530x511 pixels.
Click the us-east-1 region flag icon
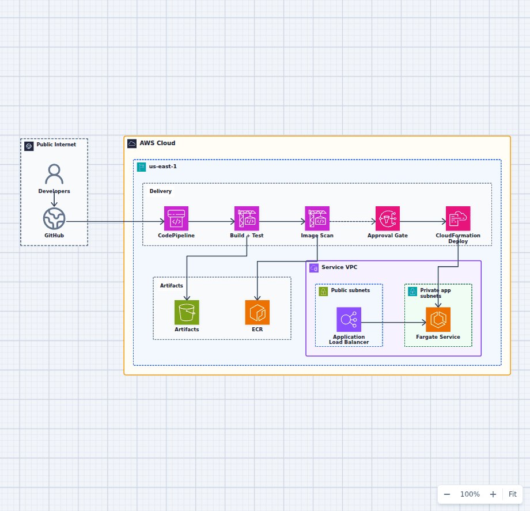click(x=141, y=167)
